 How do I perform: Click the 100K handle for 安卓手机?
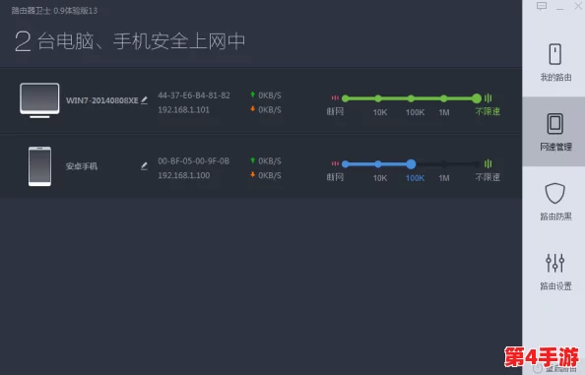(x=411, y=164)
